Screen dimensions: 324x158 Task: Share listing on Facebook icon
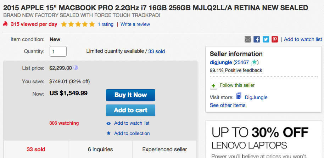(x=257, y=39)
